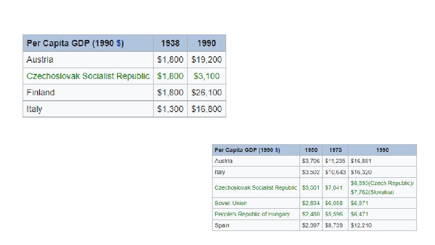
Task: Select the 1938 column header
Action: tap(170, 44)
